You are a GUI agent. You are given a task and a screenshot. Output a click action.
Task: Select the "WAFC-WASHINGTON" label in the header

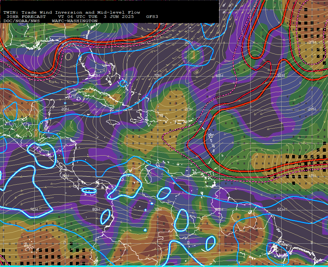[75, 21]
